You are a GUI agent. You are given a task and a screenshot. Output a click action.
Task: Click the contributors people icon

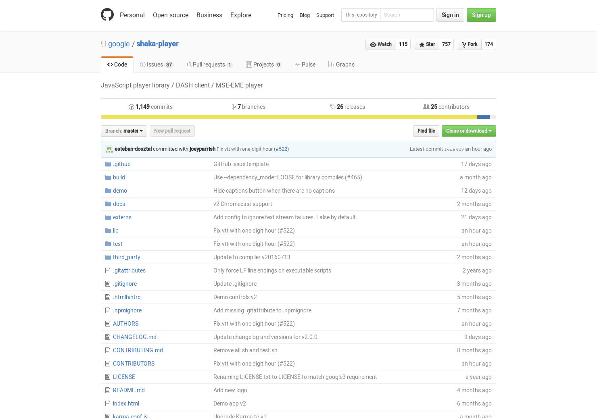coord(426,107)
